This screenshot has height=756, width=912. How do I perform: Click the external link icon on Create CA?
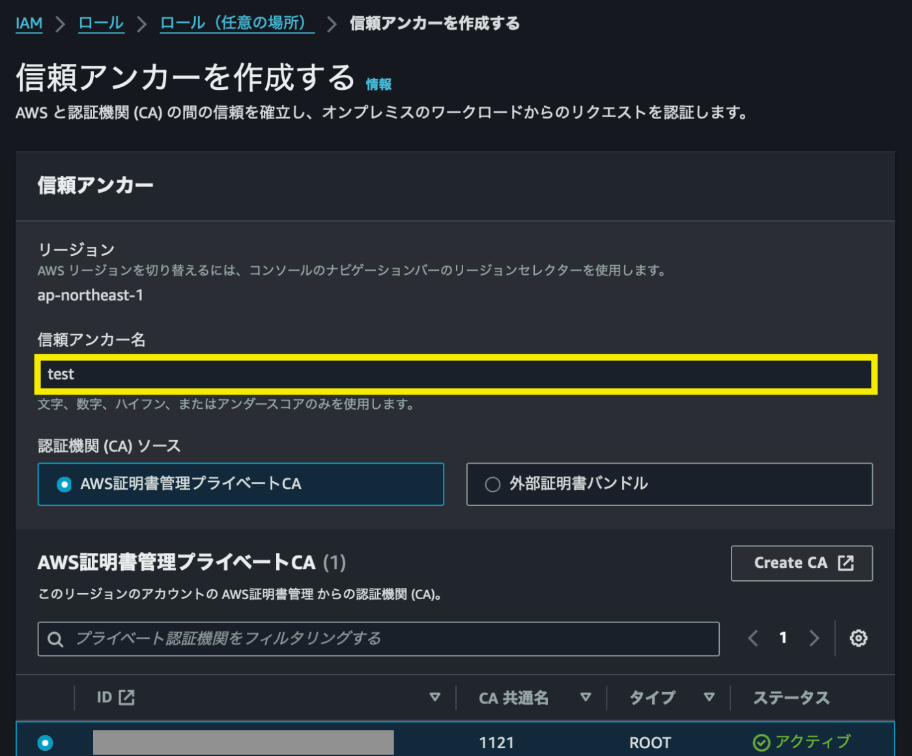pyautogui.click(x=846, y=563)
